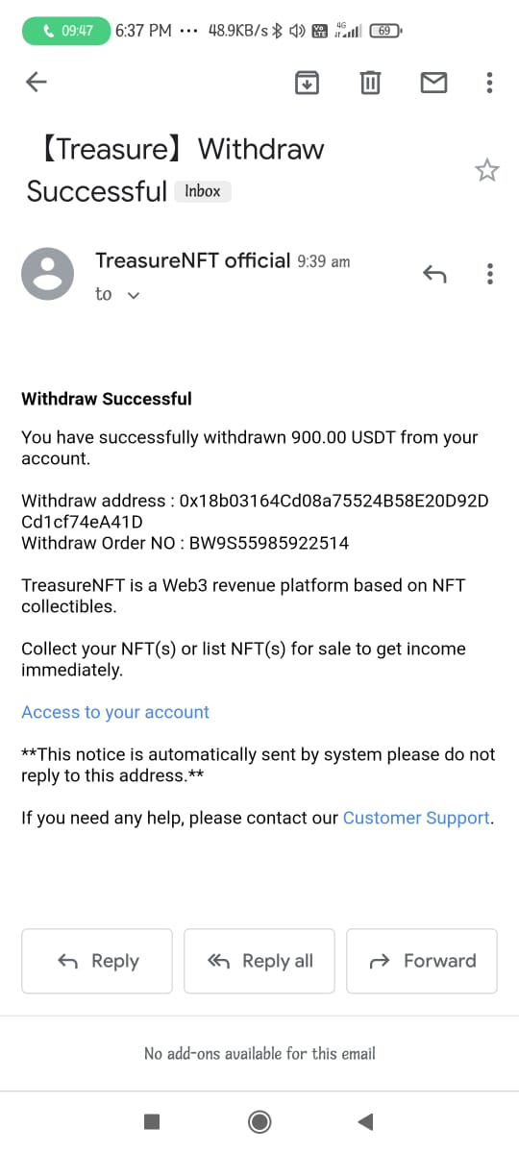Screen dimensions: 519x1153
Task: Open the Customer Support link
Action: coord(416,818)
